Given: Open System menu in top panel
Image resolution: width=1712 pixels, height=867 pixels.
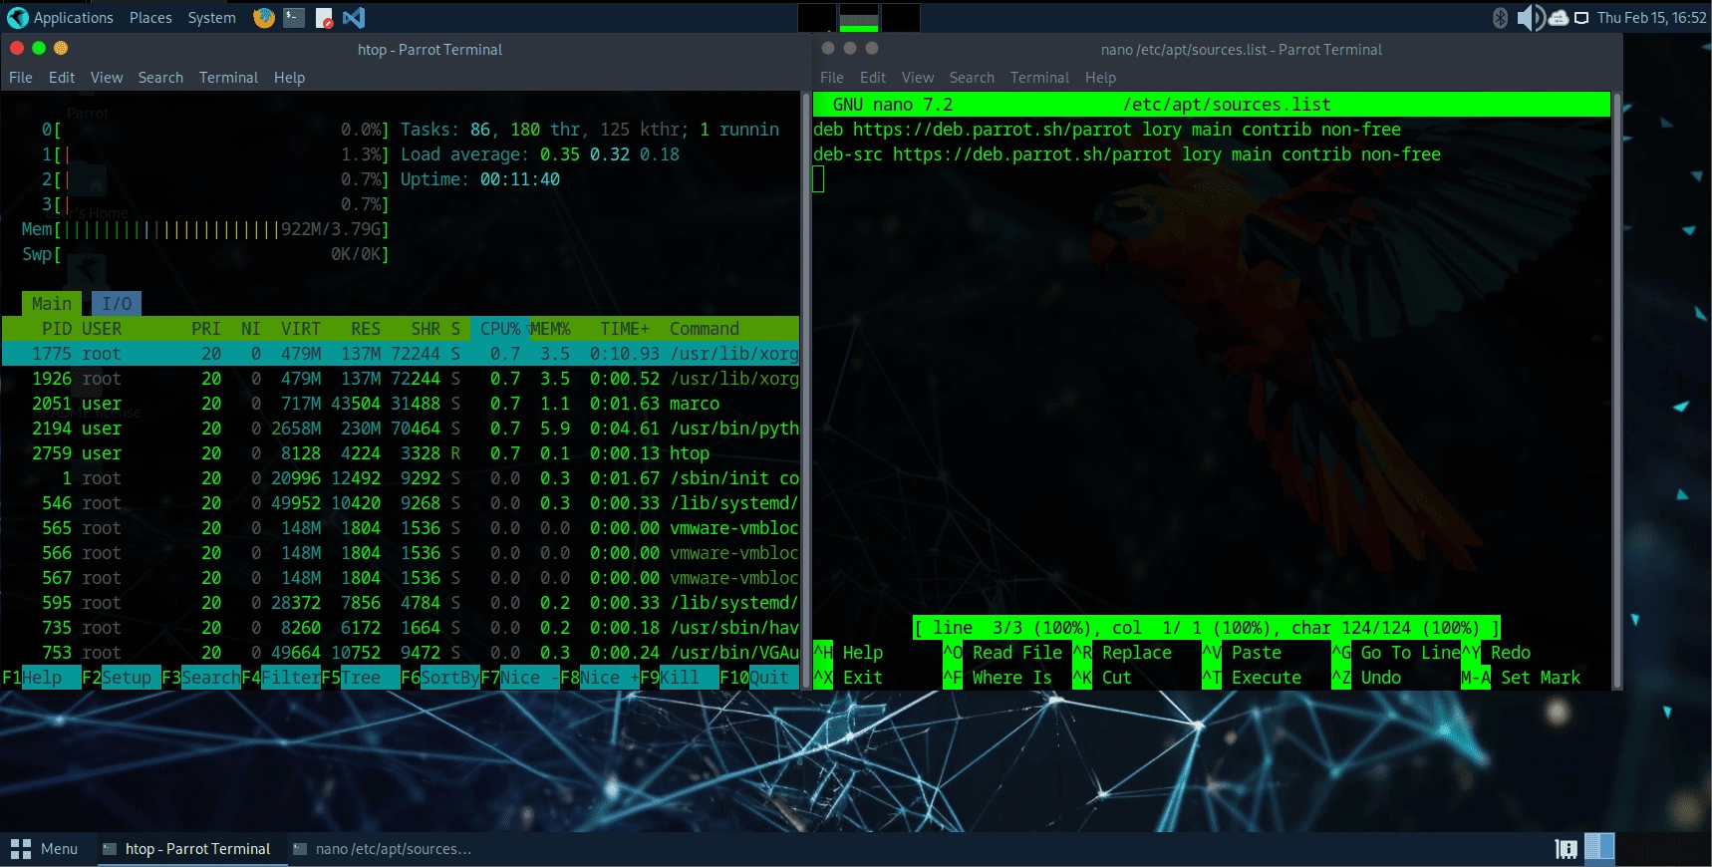Looking at the screenshot, I should click(212, 18).
